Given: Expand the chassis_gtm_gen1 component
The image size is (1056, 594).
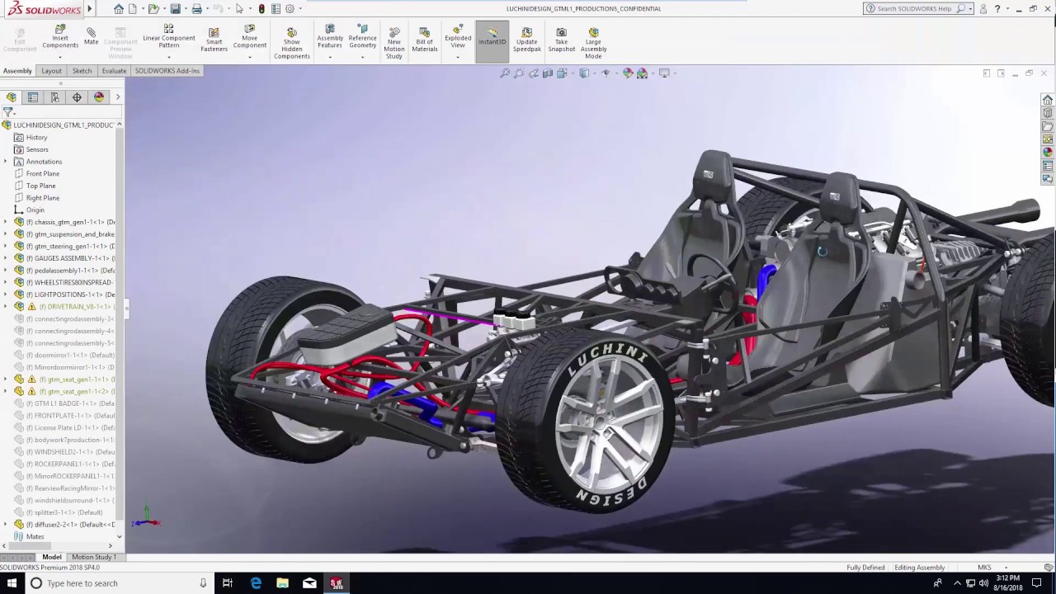Looking at the screenshot, I should (x=6, y=222).
